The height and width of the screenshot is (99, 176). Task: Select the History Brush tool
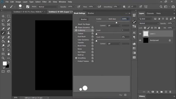(3, 37)
